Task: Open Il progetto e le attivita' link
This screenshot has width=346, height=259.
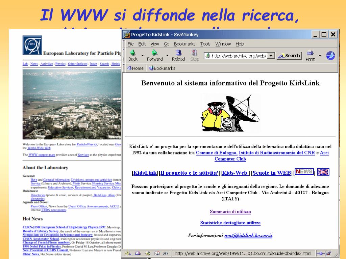Action: (x=190, y=173)
